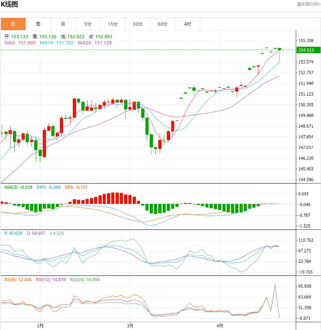
Task: Click the RSI(6) indicator label
Action: click(18, 280)
